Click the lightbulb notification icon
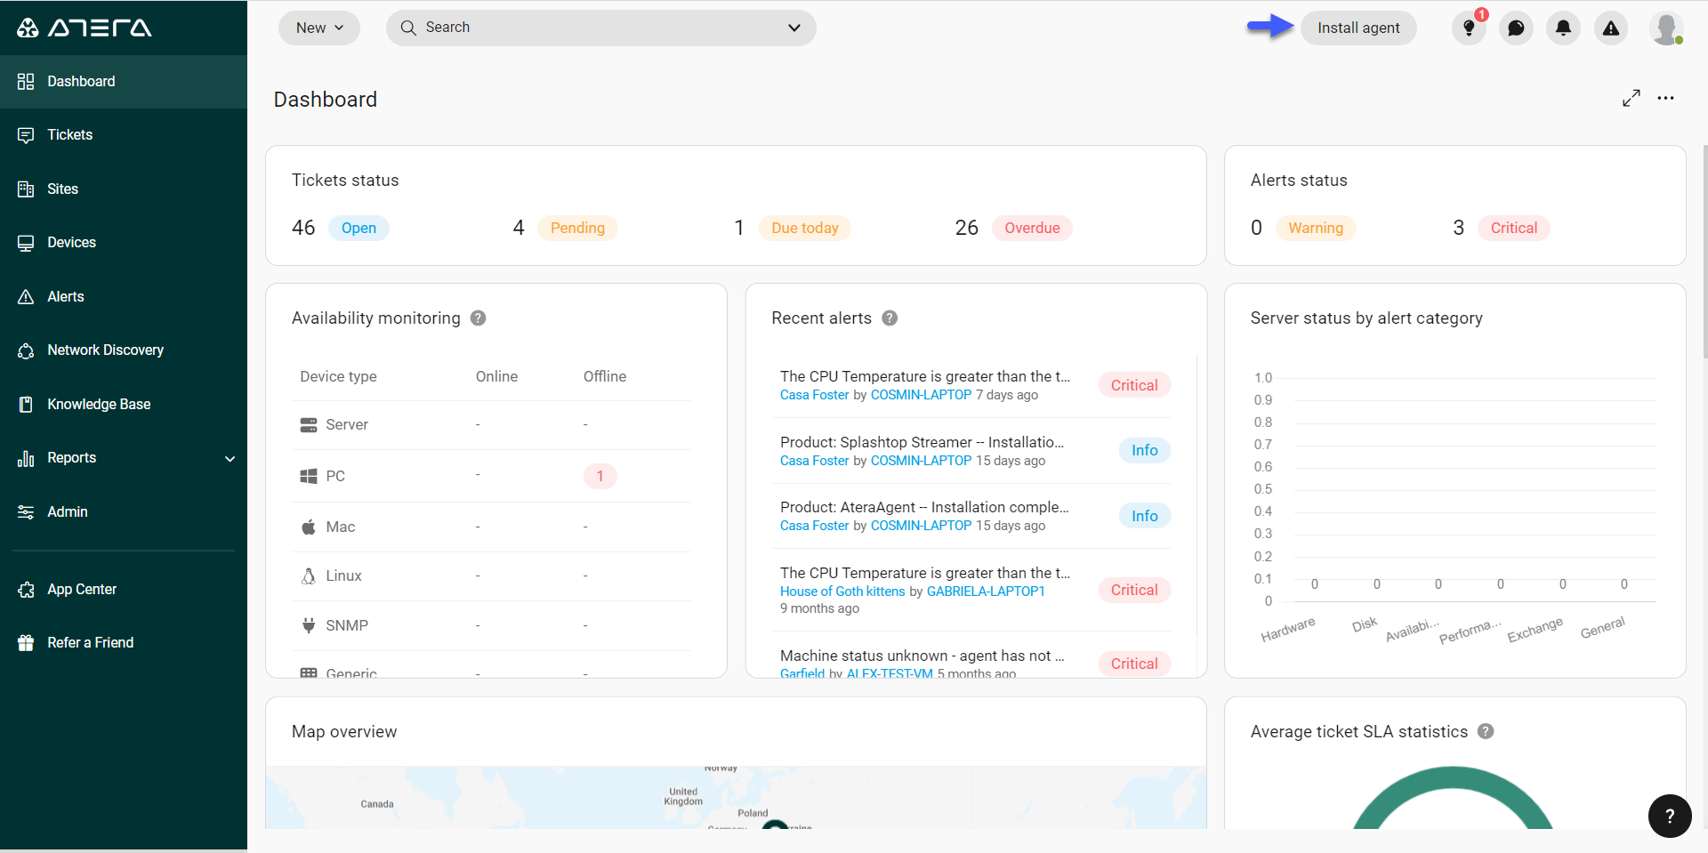1708x853 pixels. (x=1469, y=28)
